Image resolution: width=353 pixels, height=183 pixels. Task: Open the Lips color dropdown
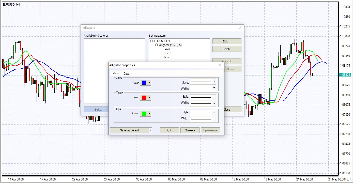coord(146,113)
